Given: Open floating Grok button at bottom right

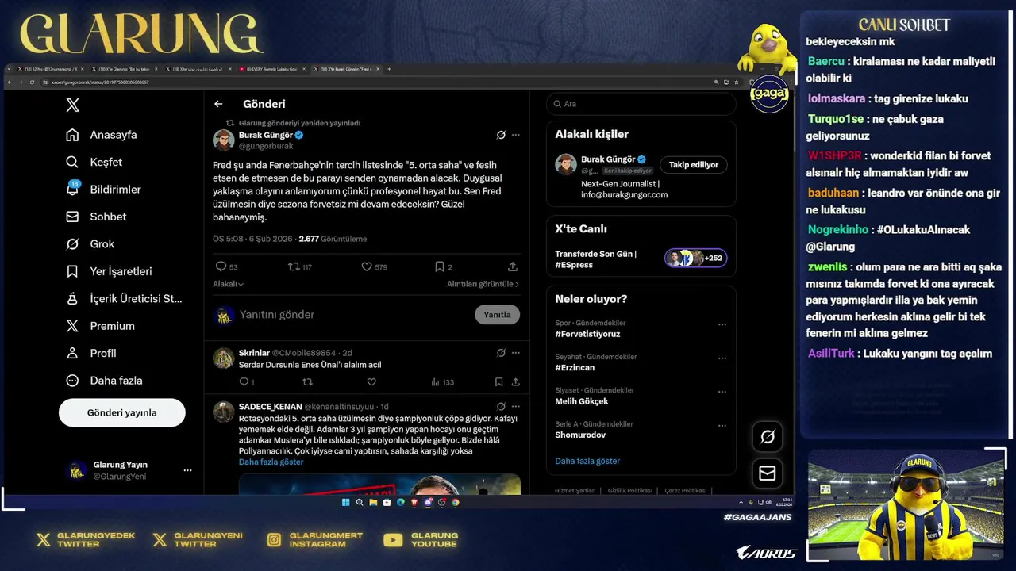Looking at the screenshot, I should click(x=768, y=436).
